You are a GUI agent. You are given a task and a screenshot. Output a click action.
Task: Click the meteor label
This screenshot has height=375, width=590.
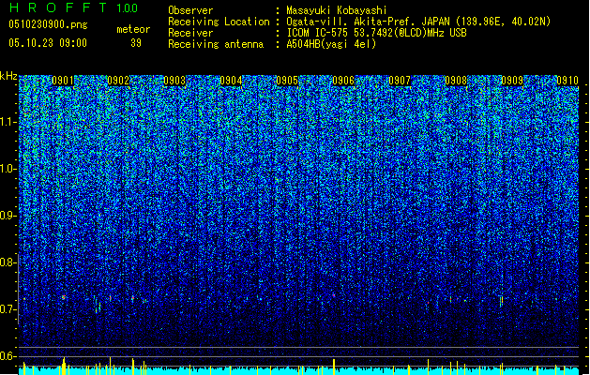click(133, 29)
